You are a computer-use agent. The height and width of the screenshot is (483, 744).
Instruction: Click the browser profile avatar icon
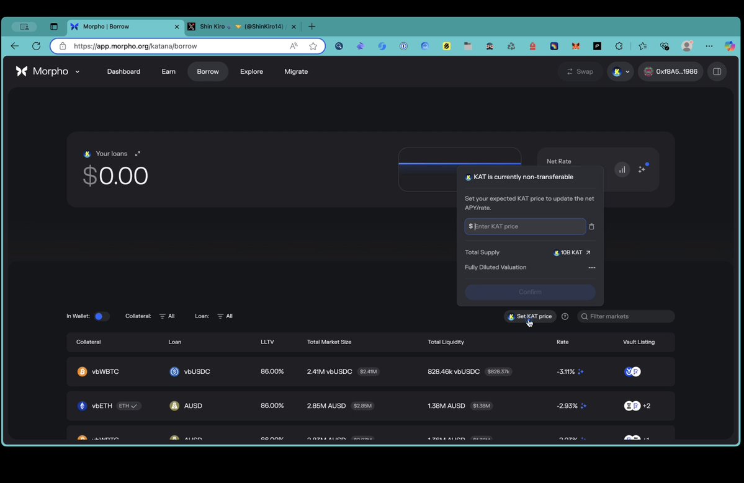686,46
